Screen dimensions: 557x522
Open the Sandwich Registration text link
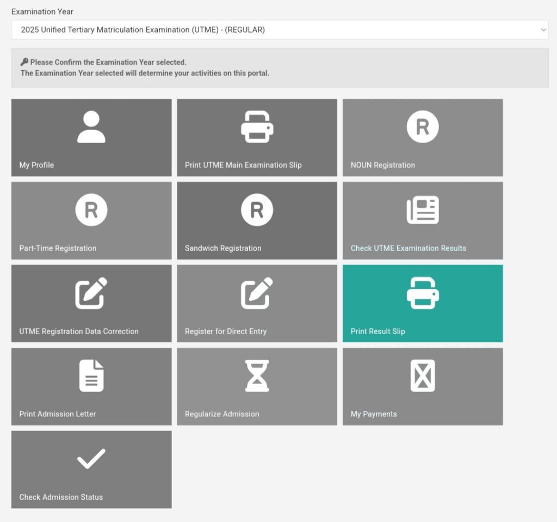coord(223,248)
